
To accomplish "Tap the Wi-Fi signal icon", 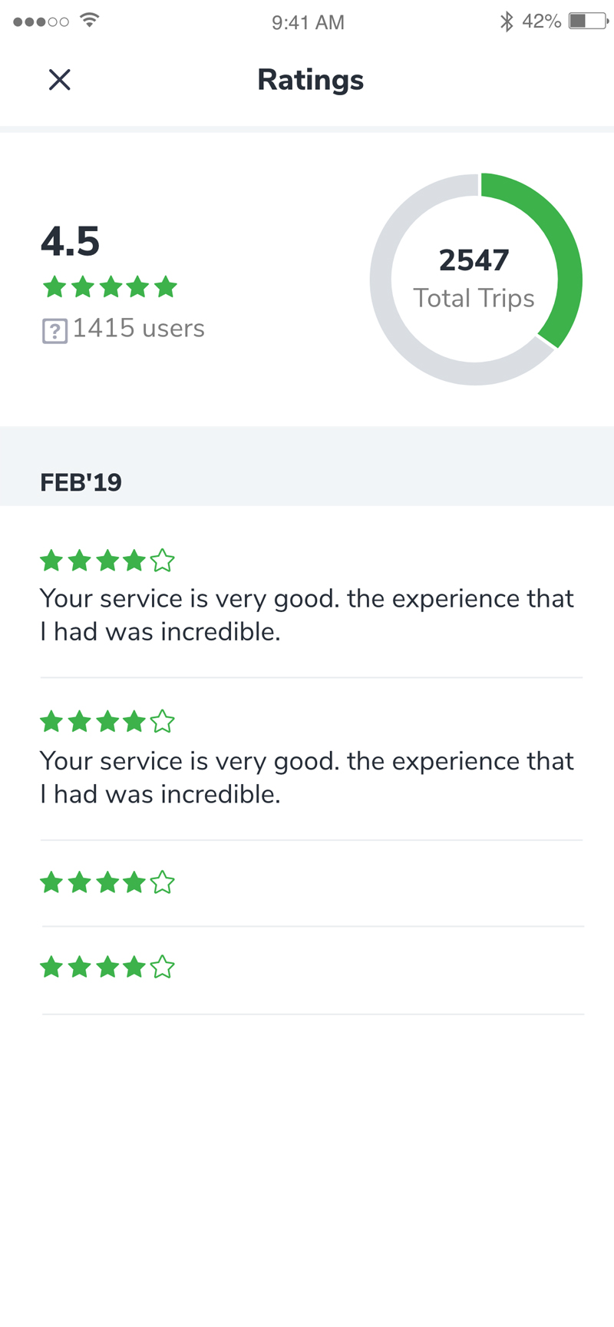I will [90, 21].
